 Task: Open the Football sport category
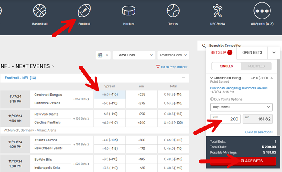click(x=84, y=12)
